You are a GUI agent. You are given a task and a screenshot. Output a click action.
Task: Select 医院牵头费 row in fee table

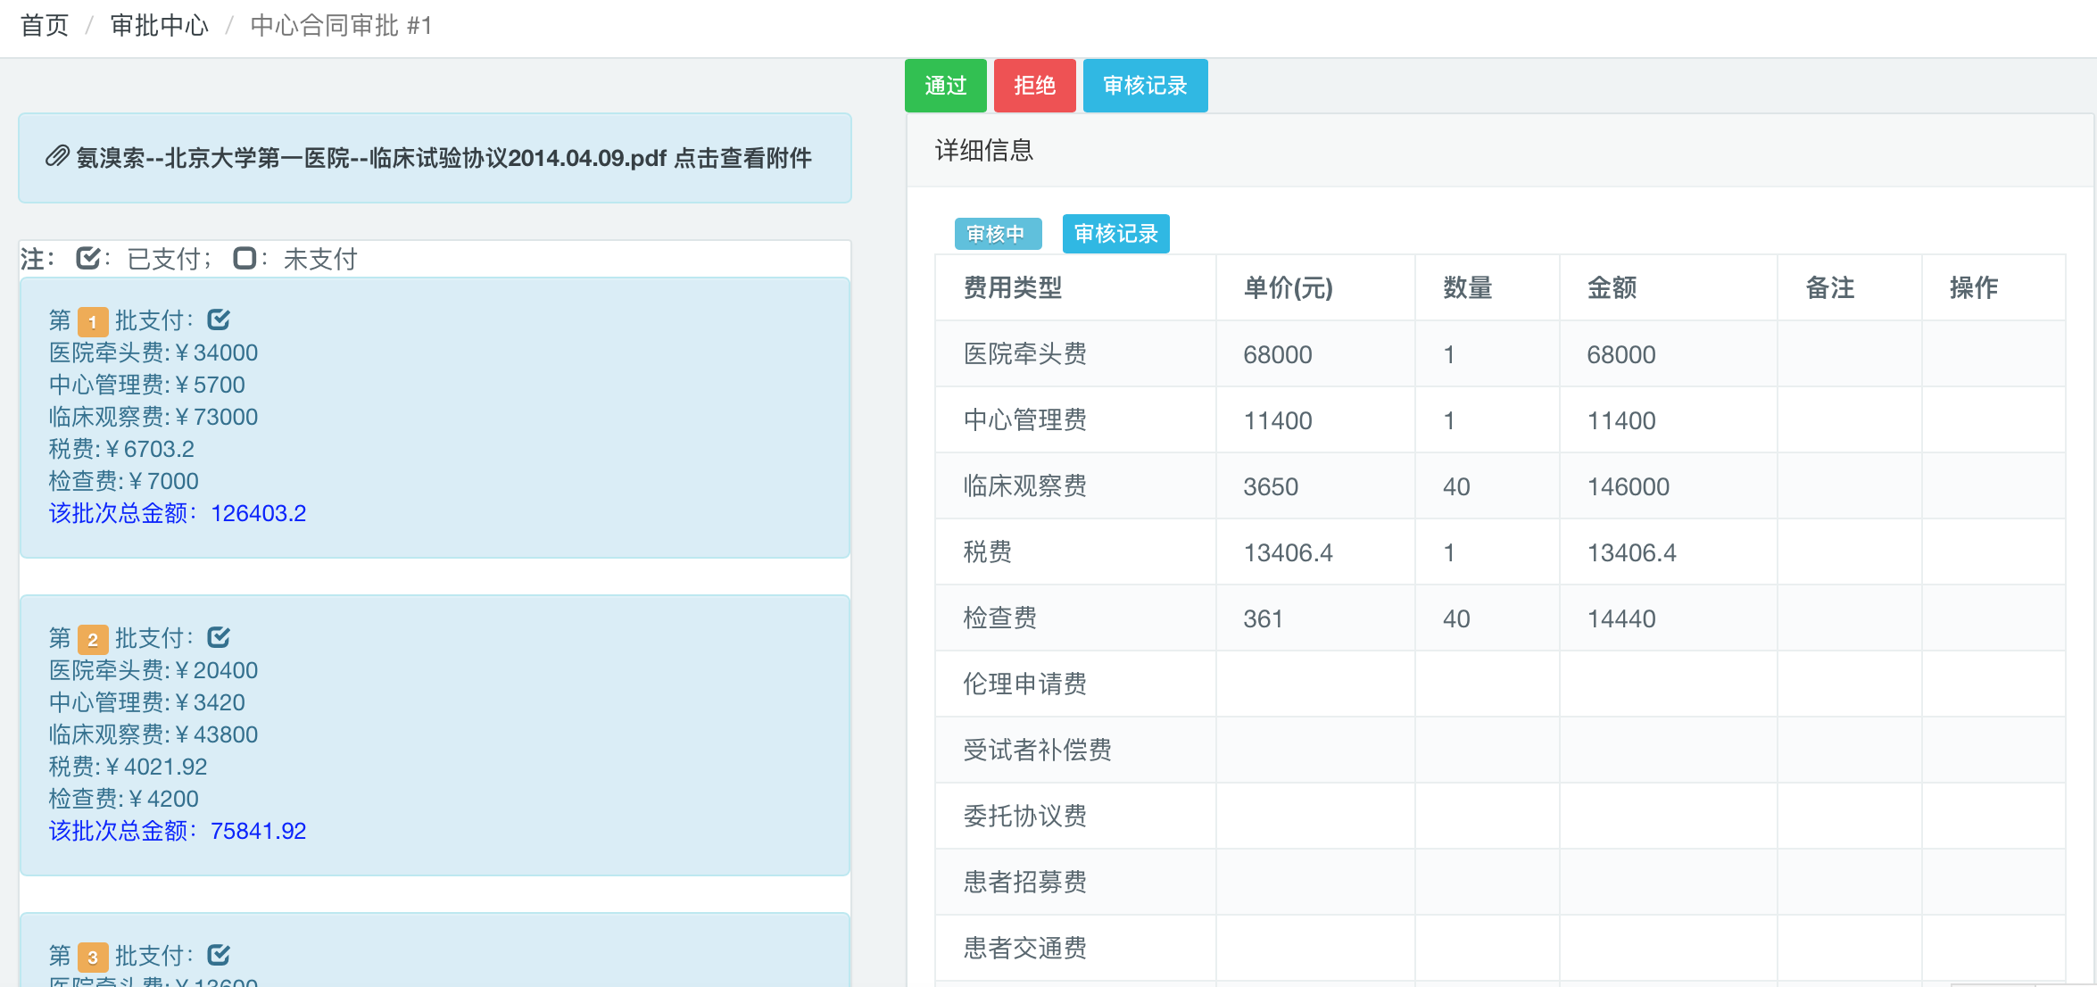[x=1500, y=353]
